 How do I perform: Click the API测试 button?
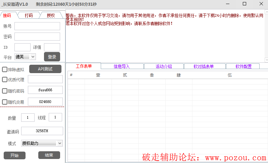pyautogui.click(x=45, y=69)
